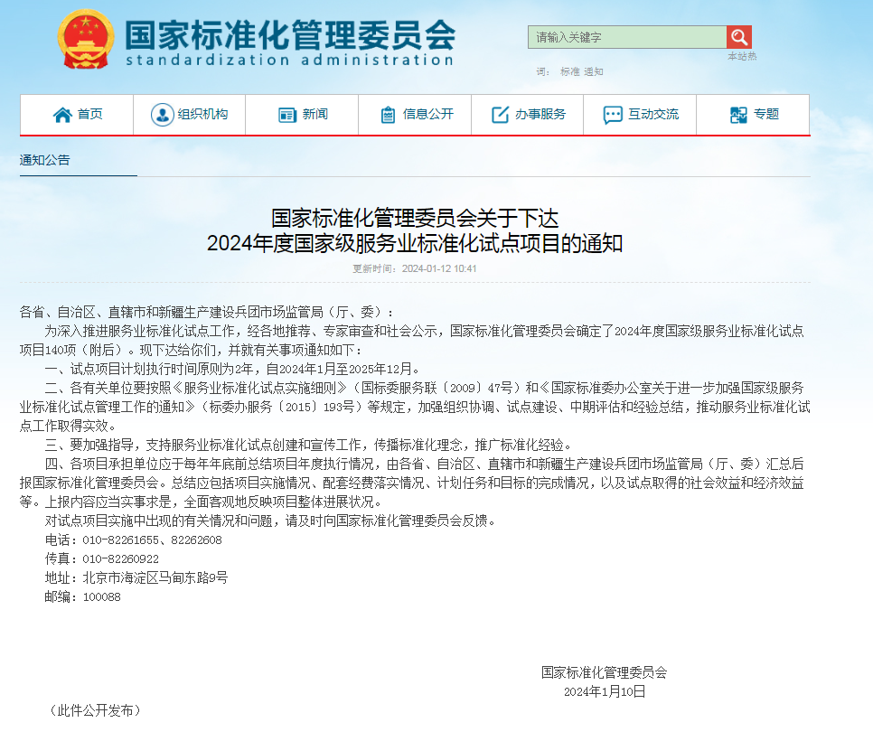Open the 专题 navigation item
The height and width of the screenshot is (732, 873).
point(753,115)
